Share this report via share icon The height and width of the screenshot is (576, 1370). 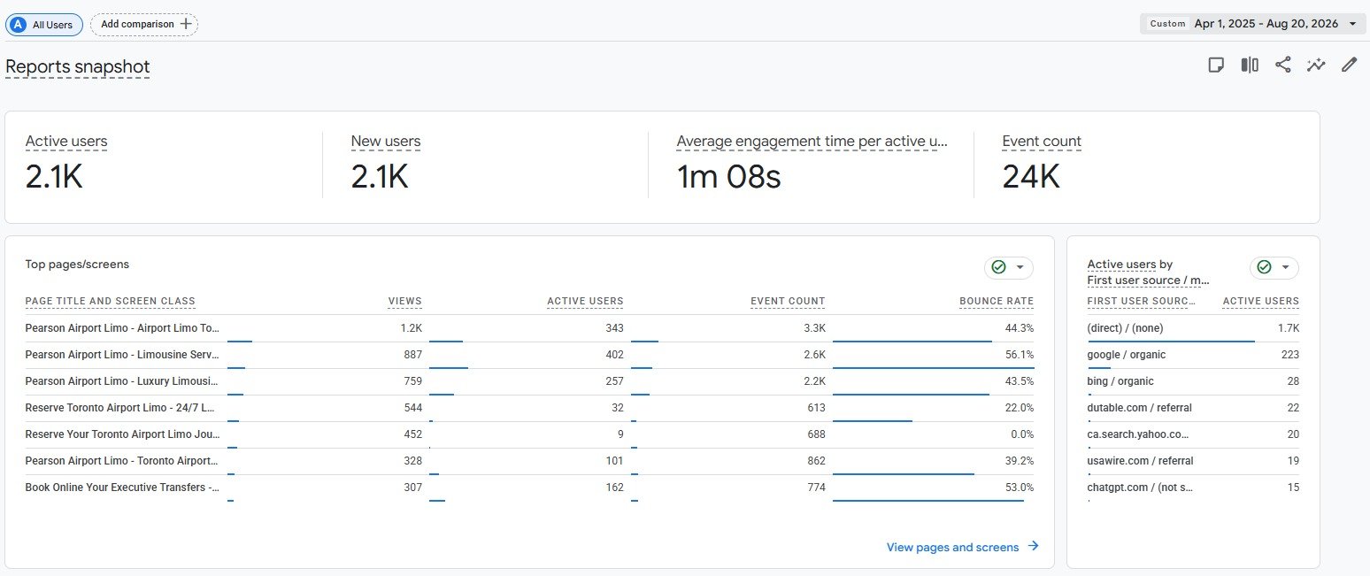[x=1282, y=65]
